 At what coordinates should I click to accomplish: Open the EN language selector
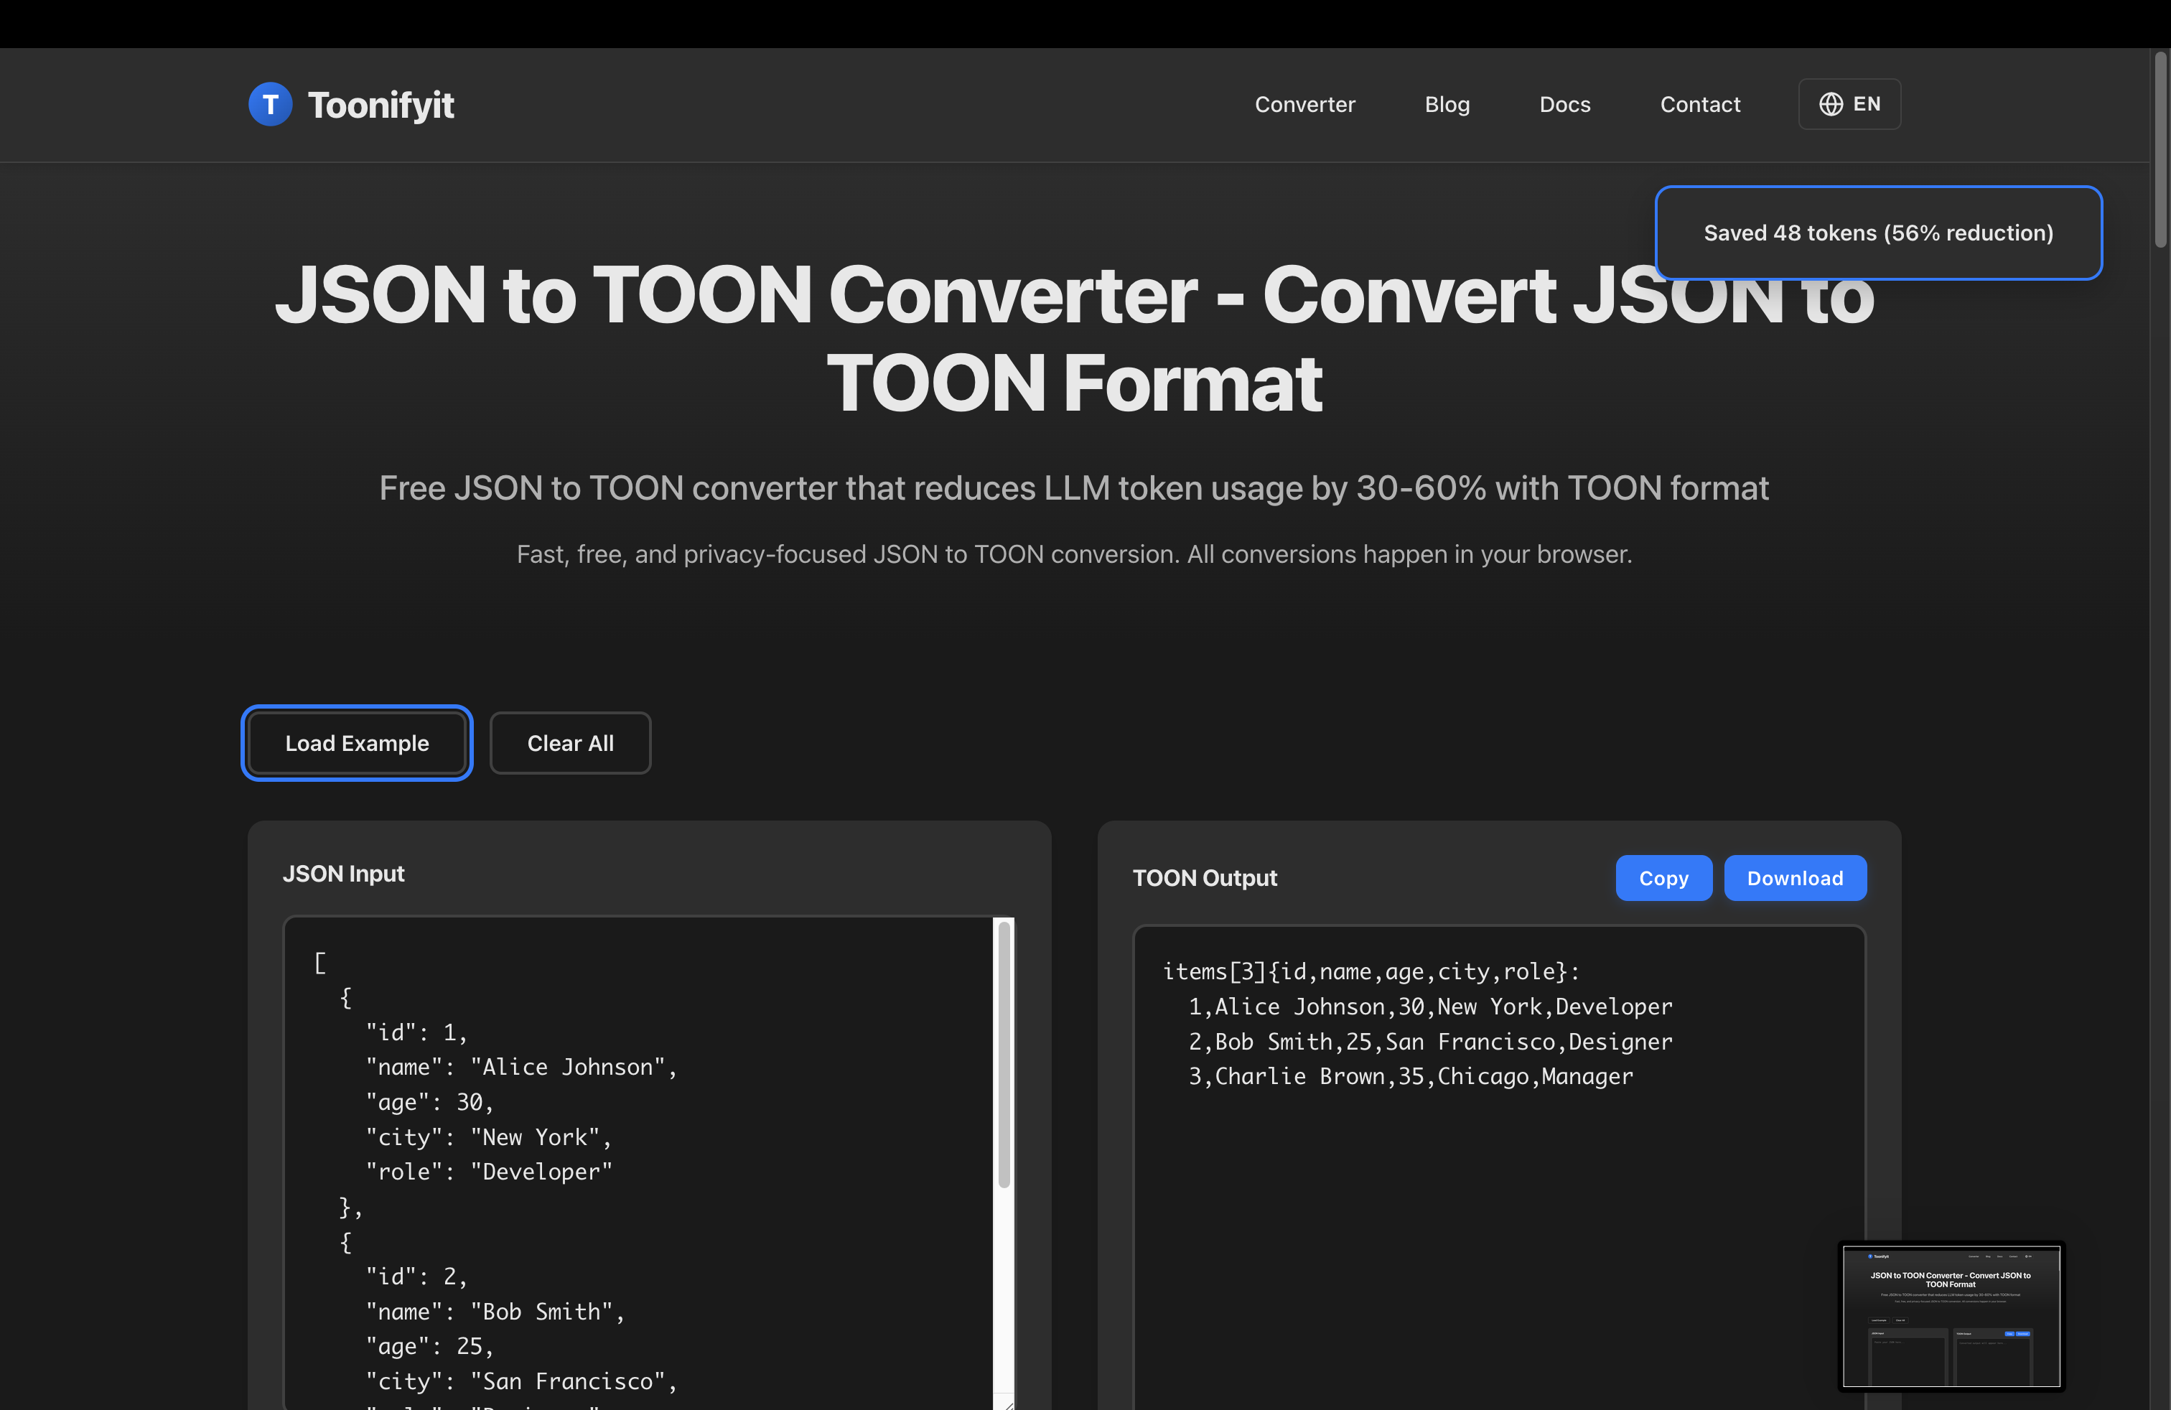[1849, 103]
